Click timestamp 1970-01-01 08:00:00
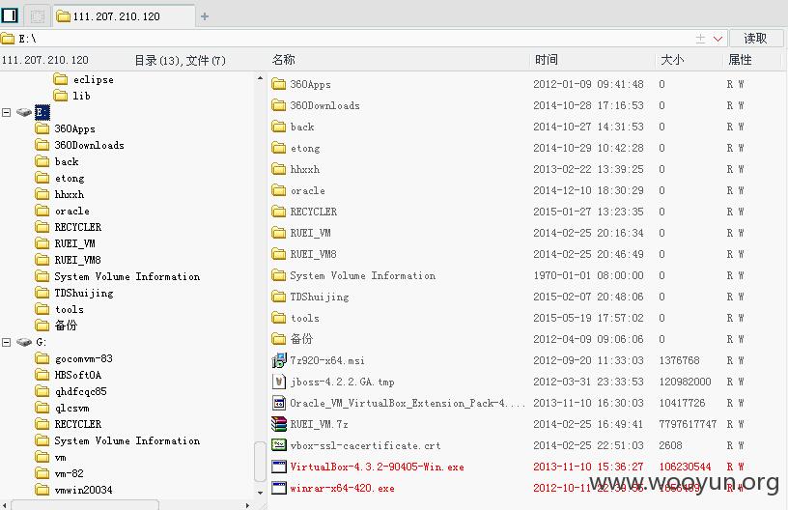 pos(588,275)
